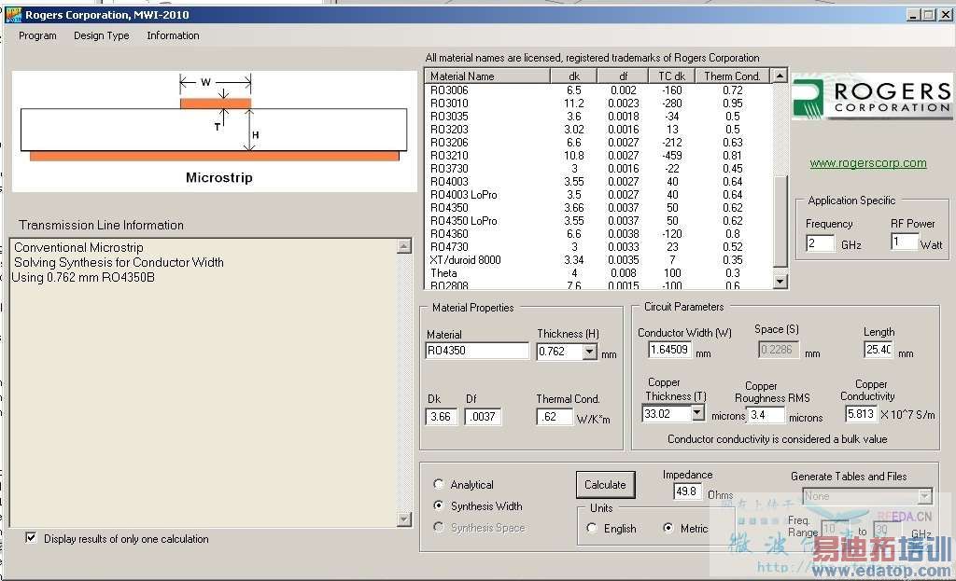Select RO3006 in material list

coord(449,90)
